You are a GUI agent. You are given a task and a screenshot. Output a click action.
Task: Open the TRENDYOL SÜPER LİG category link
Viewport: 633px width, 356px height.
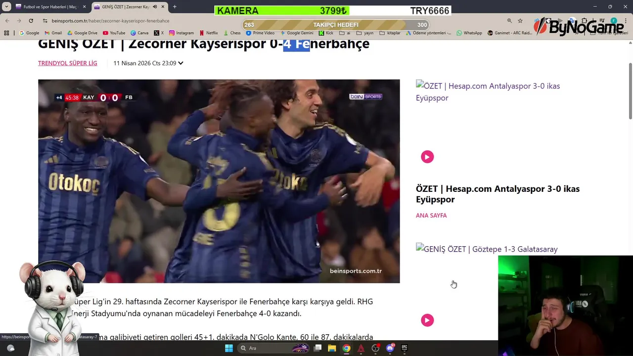[x=68, y=63]
